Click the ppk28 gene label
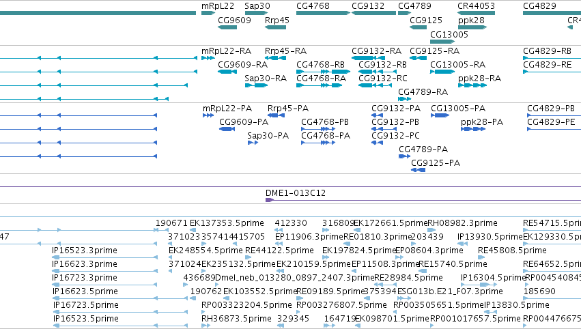This screenshot has height=329, width=581. click(x=471, y=20)
